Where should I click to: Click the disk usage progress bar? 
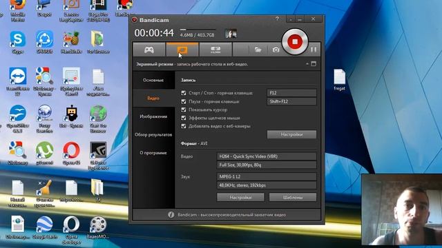pyautogui.click(x=198, y=29)
